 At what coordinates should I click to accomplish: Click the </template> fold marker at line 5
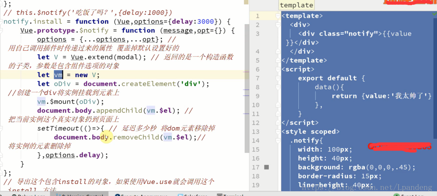click(278, 60)
